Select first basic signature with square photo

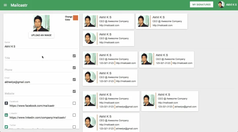pos(108,21)
